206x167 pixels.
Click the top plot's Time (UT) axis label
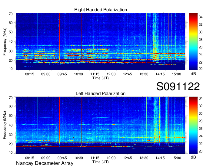[x=101, y=78]
